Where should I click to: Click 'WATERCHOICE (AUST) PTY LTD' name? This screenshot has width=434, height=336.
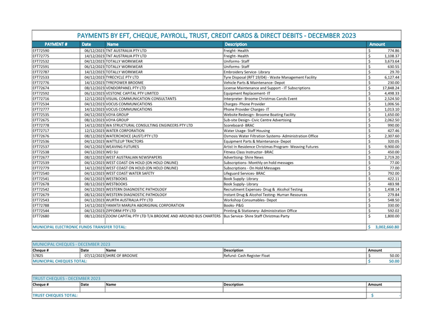coord(132,136)
